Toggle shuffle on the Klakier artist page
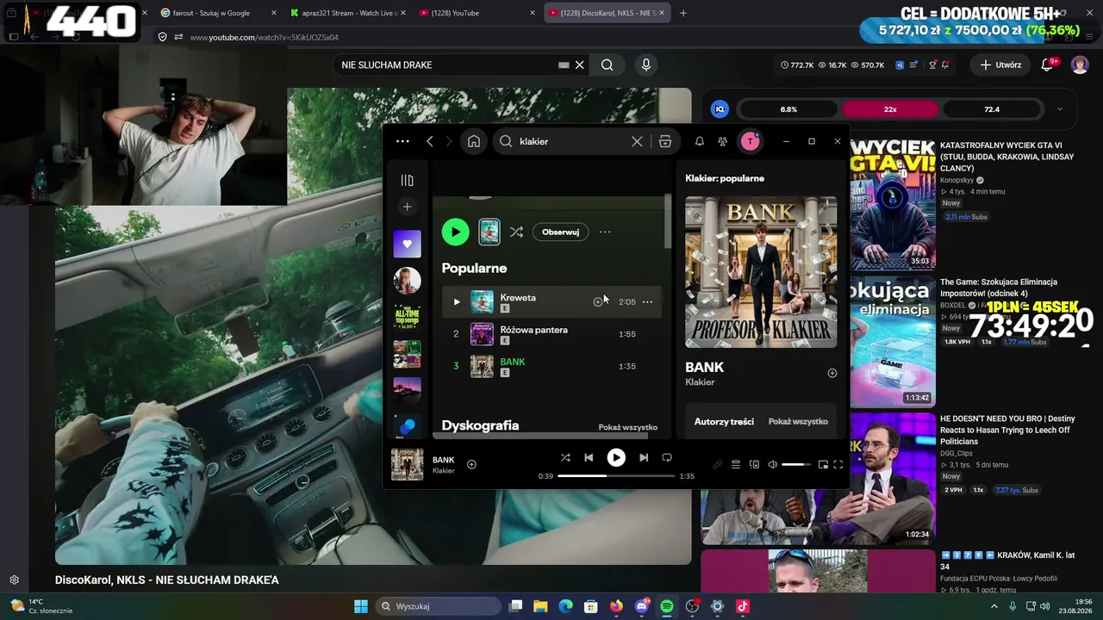This screenshot has height=620, width=1103. (516, 232)
